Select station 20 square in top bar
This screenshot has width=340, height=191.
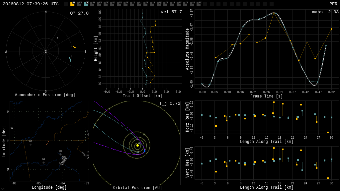point(199,4)
